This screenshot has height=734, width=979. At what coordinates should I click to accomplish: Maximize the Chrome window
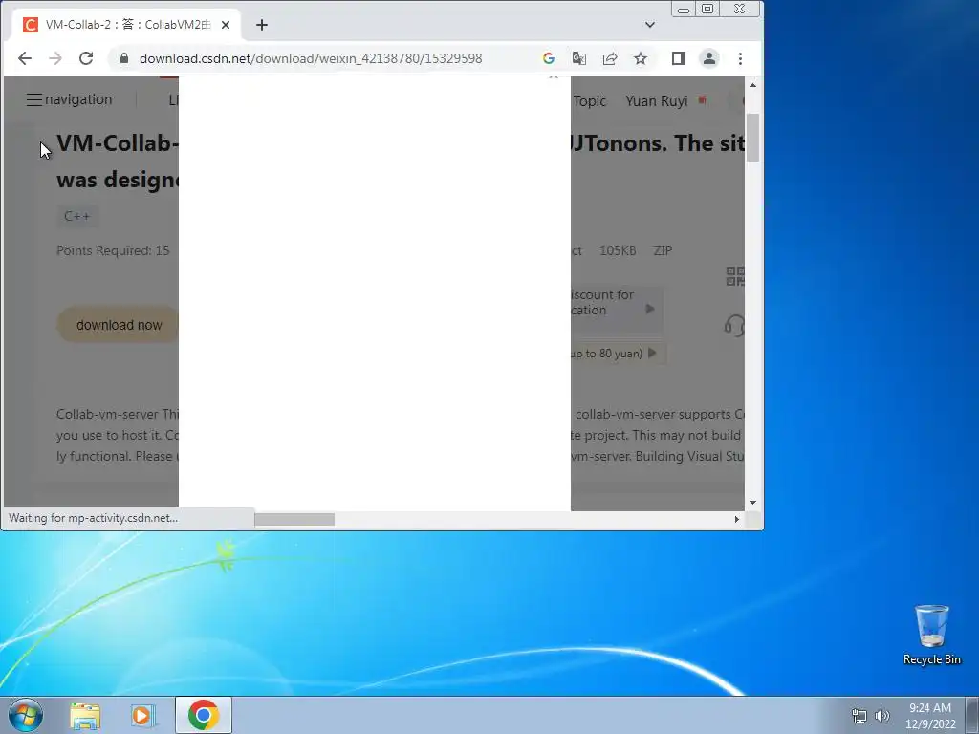707,10
